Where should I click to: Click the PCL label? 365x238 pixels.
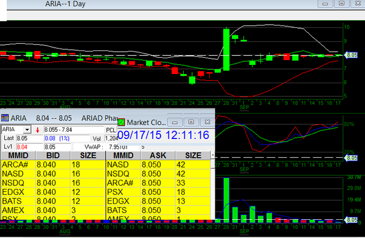111,130
